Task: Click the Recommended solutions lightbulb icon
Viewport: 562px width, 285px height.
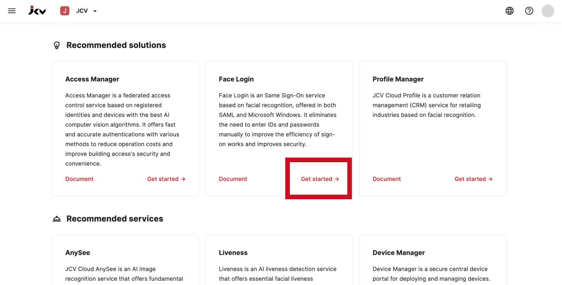Action: click(x=57, y=45)
